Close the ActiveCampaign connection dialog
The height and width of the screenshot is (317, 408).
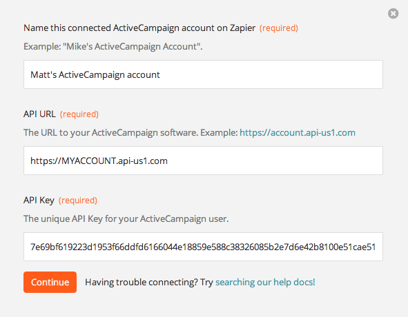393,14
